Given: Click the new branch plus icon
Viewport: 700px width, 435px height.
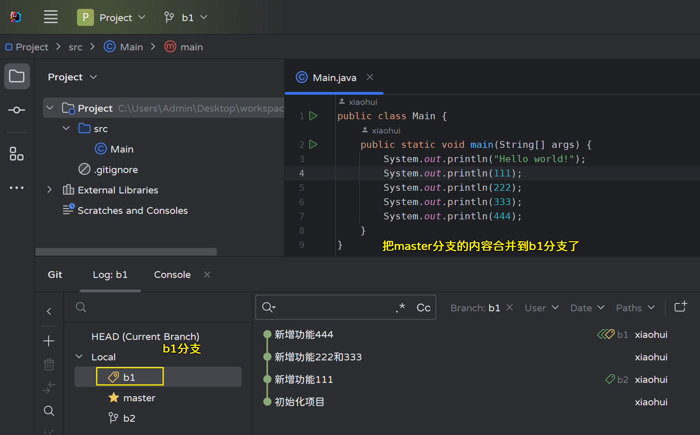Looking at the screenshot, I should pyautogui.click(x=49, y=341).
